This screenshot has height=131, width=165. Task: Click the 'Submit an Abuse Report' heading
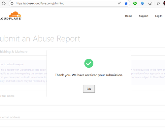click(x=40, y=39)
